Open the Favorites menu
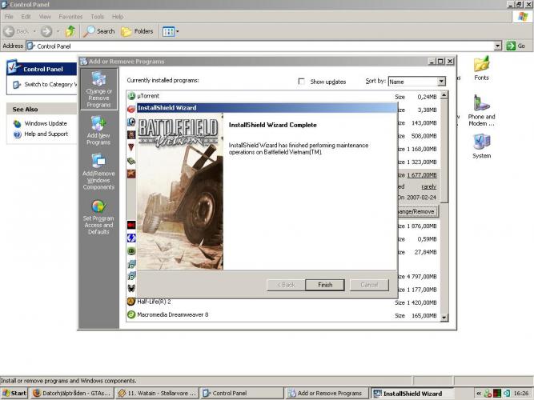 pyautogui.click(x=70, y=16)
